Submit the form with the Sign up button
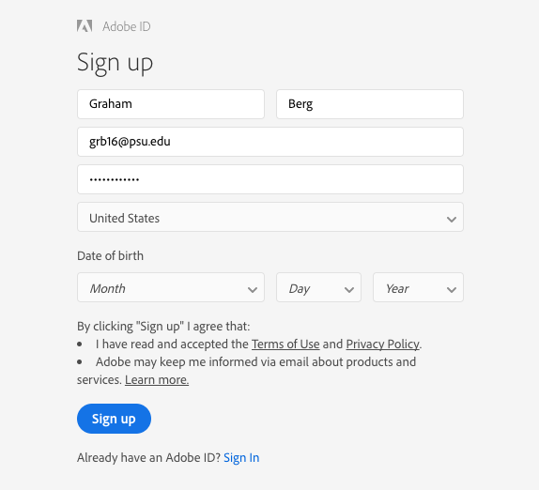Screen dimensions: 539x490 114,419
